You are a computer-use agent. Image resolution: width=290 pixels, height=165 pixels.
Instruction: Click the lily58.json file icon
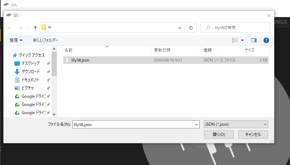[x=67, y=60]
